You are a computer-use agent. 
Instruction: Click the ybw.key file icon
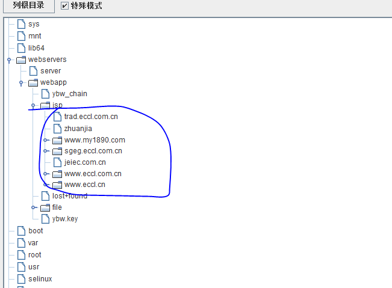coord(45,219)
